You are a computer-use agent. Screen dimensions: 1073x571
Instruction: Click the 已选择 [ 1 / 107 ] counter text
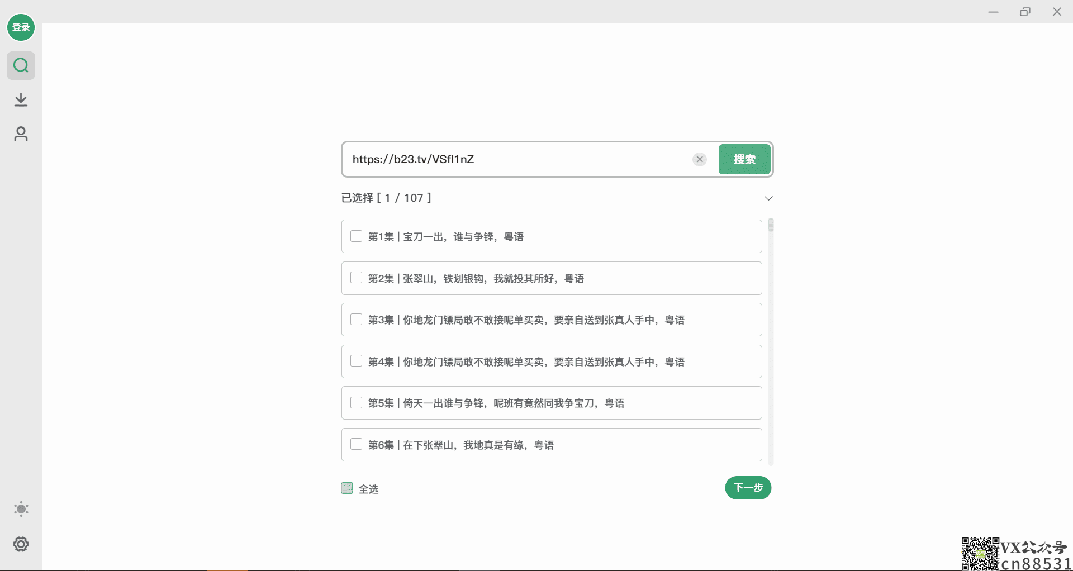(x=386, y=198)
